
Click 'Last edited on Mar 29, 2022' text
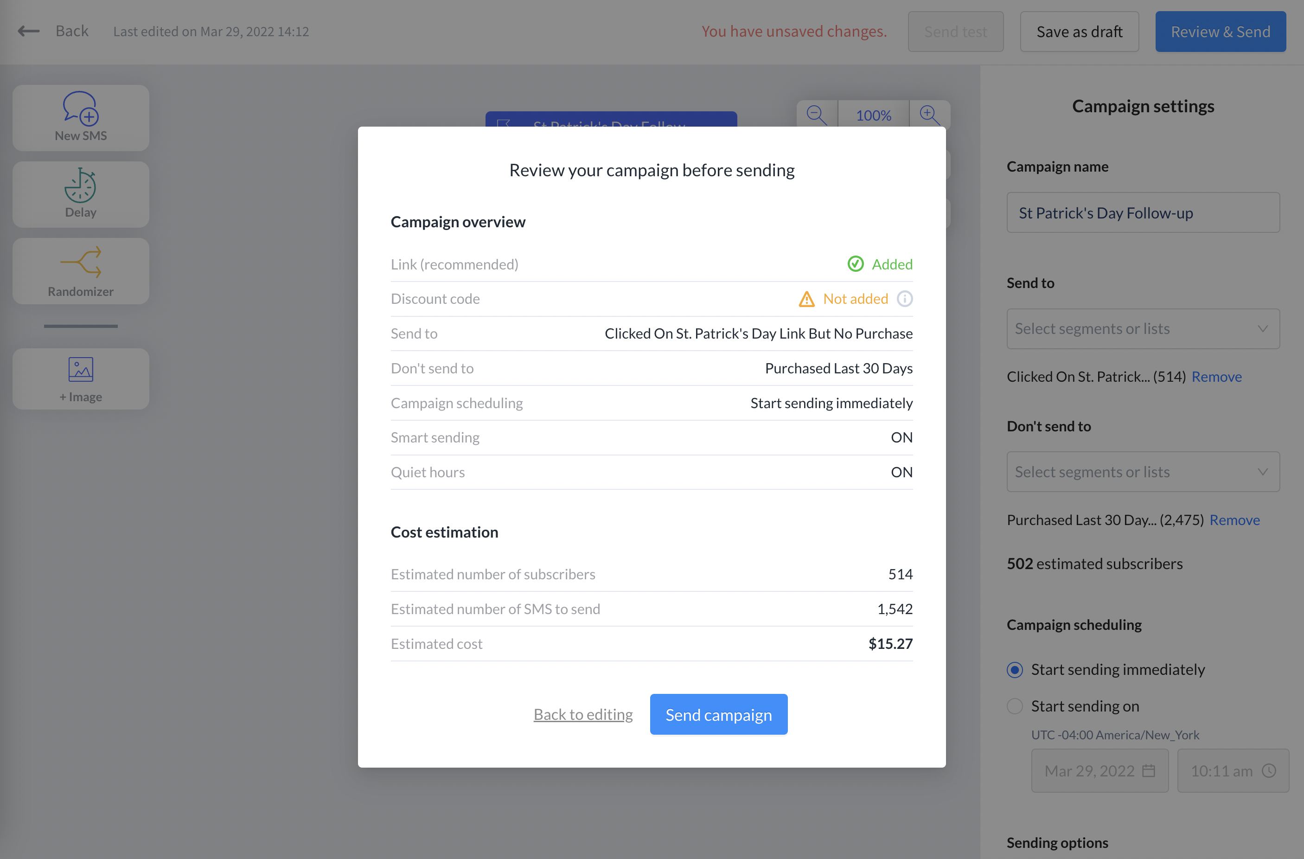tap(211, 31)
